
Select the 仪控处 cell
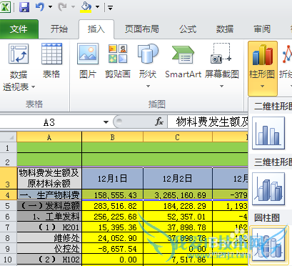(49, 249)
